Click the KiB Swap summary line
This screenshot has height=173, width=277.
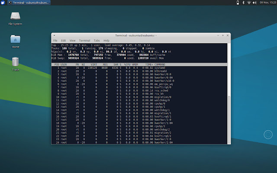(x=108, y=58)
